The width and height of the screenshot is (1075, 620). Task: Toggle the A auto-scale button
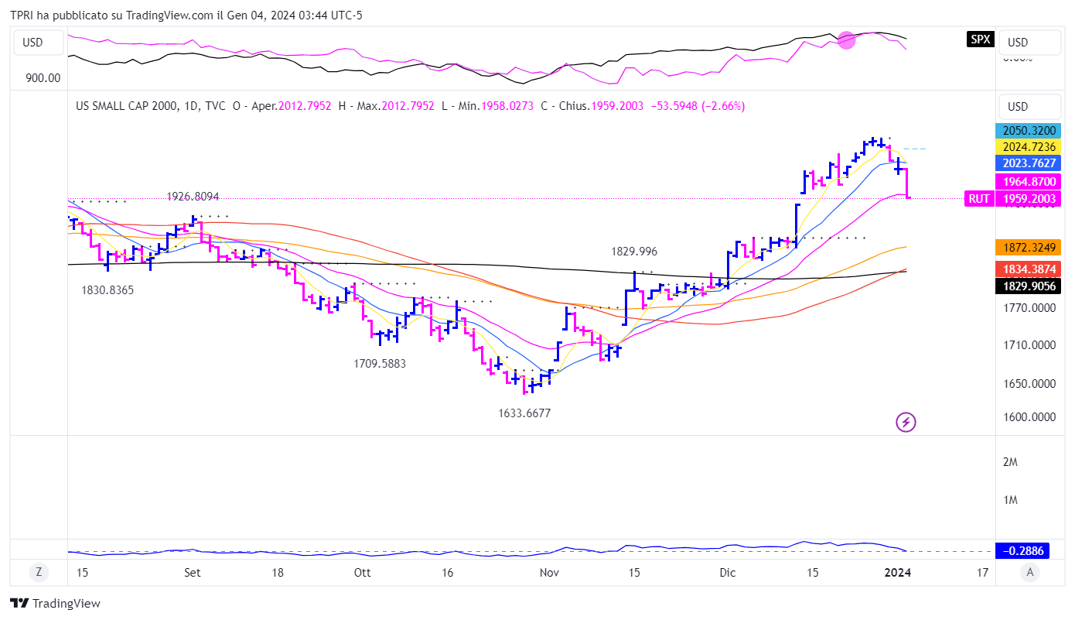click(x=1028, y=573)
